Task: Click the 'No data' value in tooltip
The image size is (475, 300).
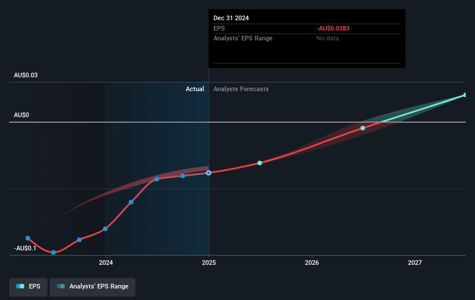Action: pos(327,39)
